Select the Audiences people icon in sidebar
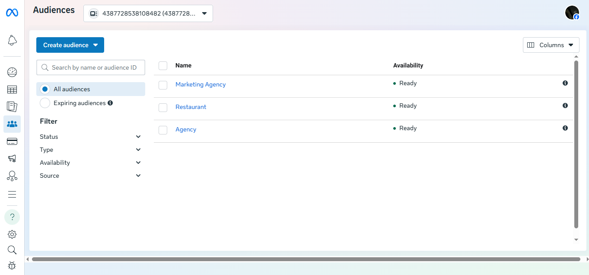This screenshot has height=275, width=589. (x=12, y=124)
